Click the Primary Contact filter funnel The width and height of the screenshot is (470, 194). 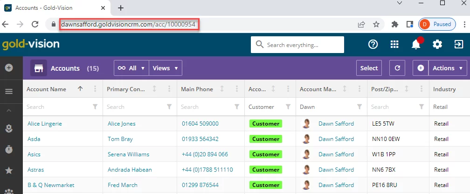[169, 107]
